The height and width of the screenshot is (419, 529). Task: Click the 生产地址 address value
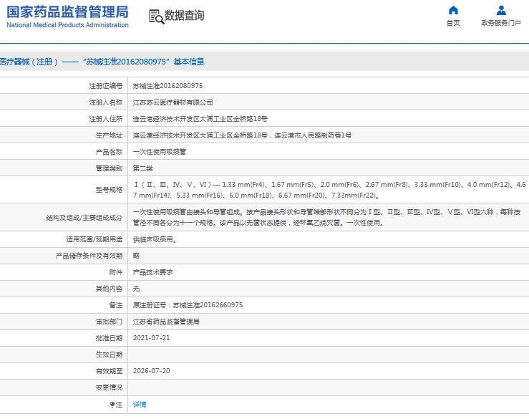click(x=242, y=135)
